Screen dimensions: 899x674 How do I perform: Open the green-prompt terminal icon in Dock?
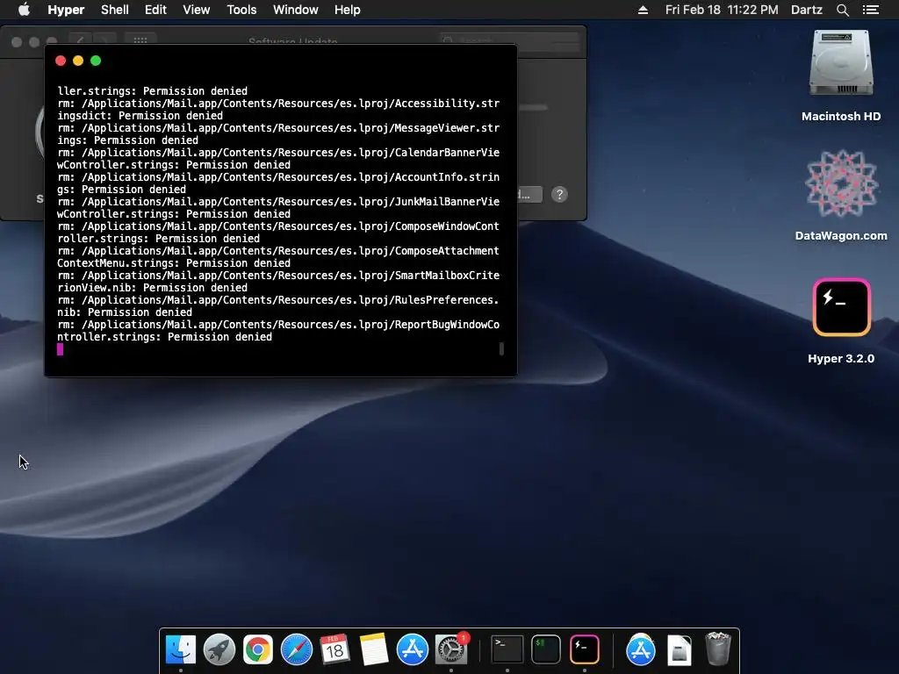pos(546,650)
